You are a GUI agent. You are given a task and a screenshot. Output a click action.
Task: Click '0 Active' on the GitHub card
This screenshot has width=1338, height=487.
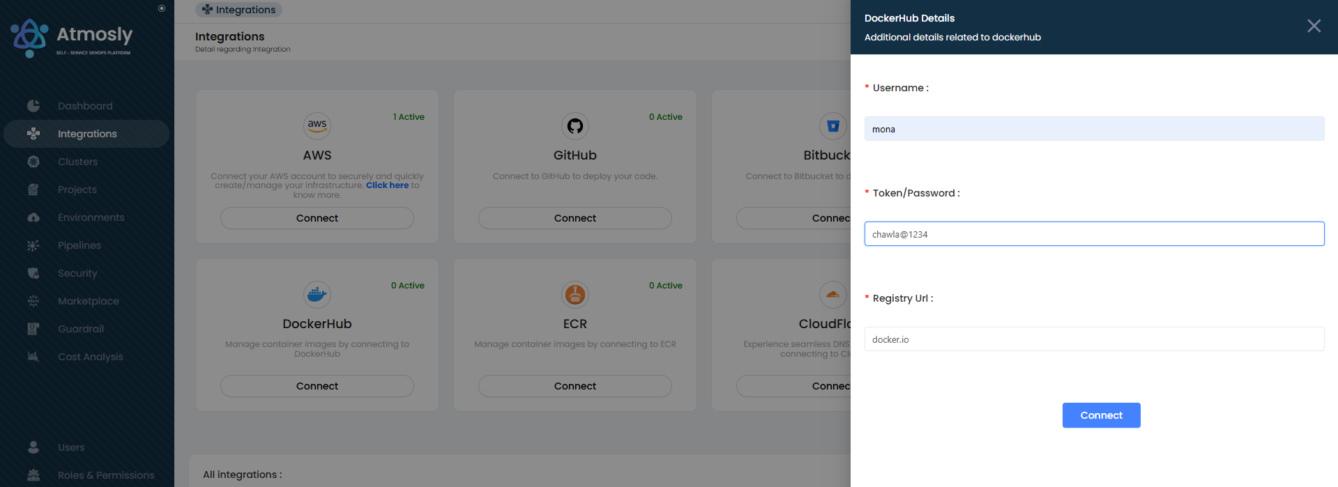pos(666,117)
